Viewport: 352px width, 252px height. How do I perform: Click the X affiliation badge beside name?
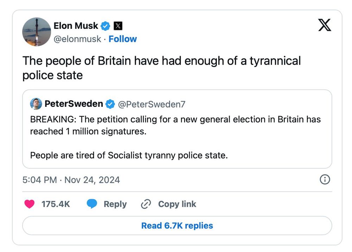point(118,26)
